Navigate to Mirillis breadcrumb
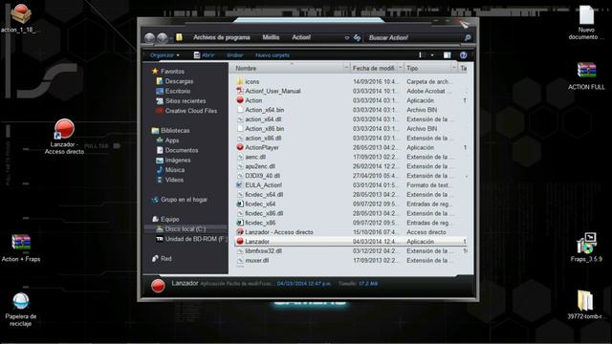 (x=271, y=37)
